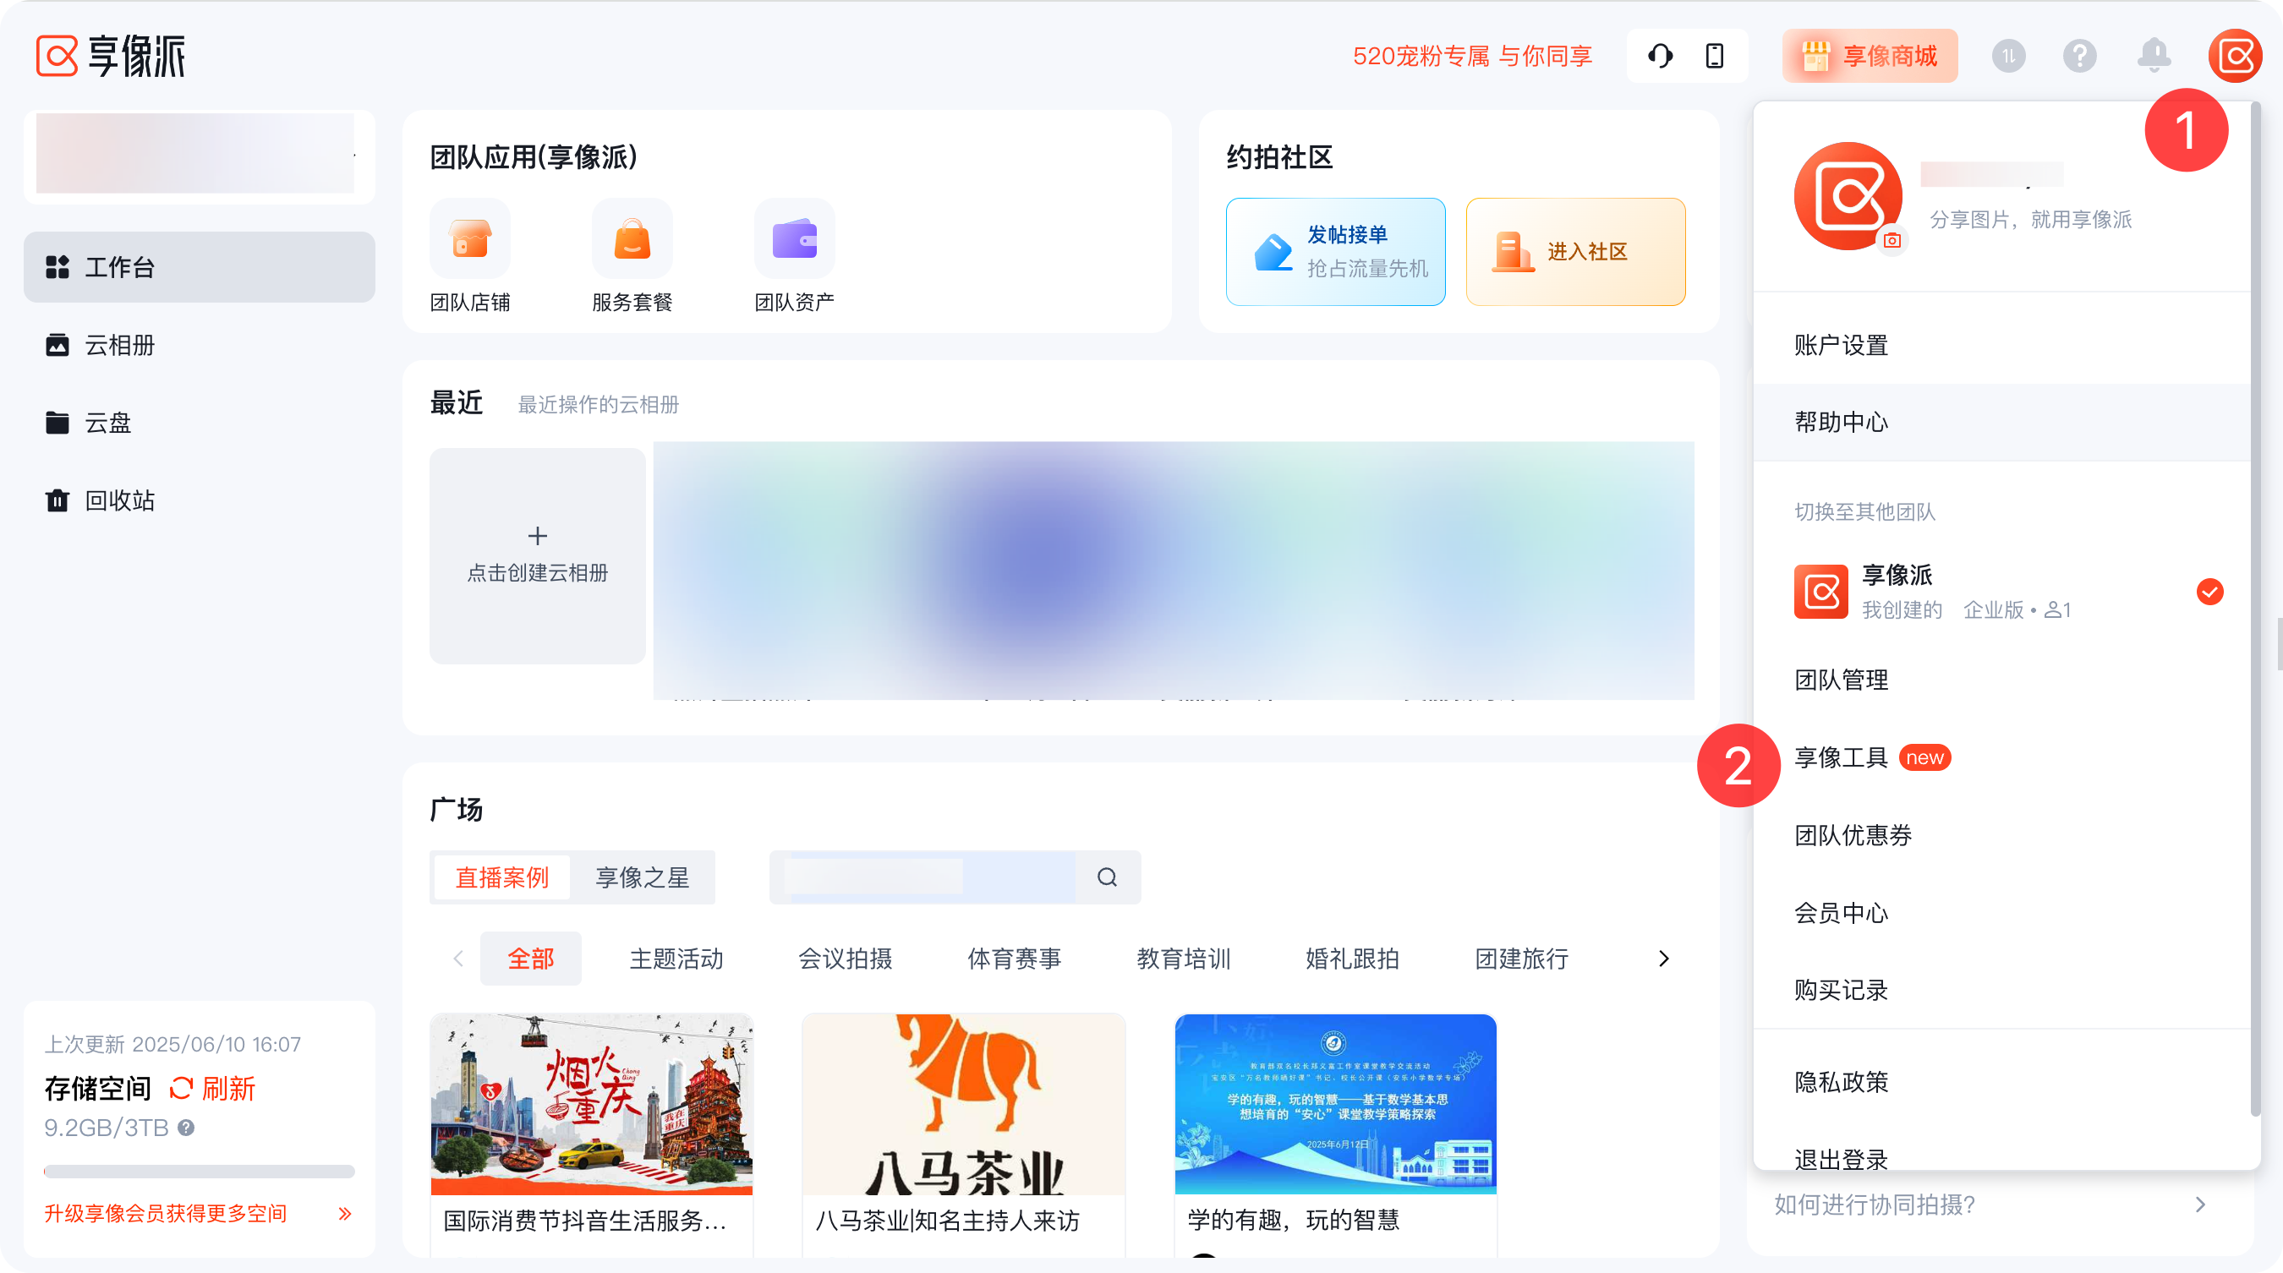
Task: Click the storage info question mark icon
Action: coord(186,1128)
